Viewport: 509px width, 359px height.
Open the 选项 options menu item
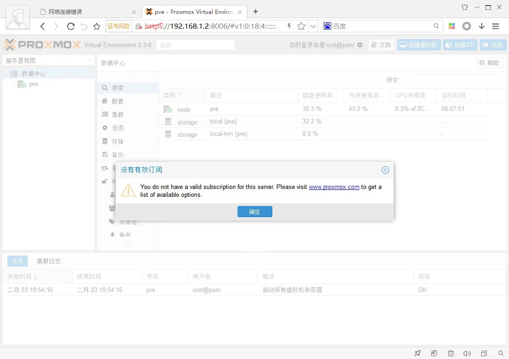click(x=128, y=128)
